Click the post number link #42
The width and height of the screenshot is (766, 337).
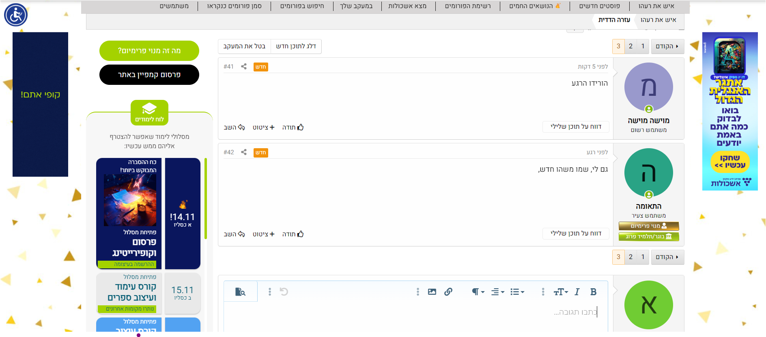228,152
